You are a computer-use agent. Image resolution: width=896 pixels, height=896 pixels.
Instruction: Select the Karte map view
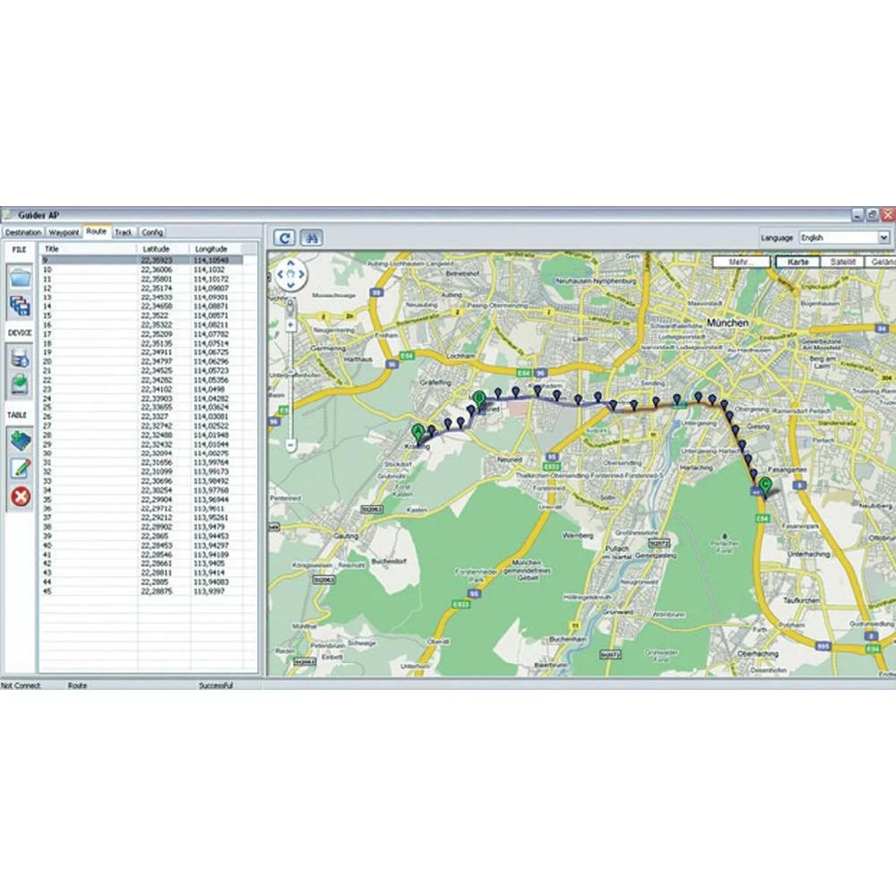click(796, 262)
